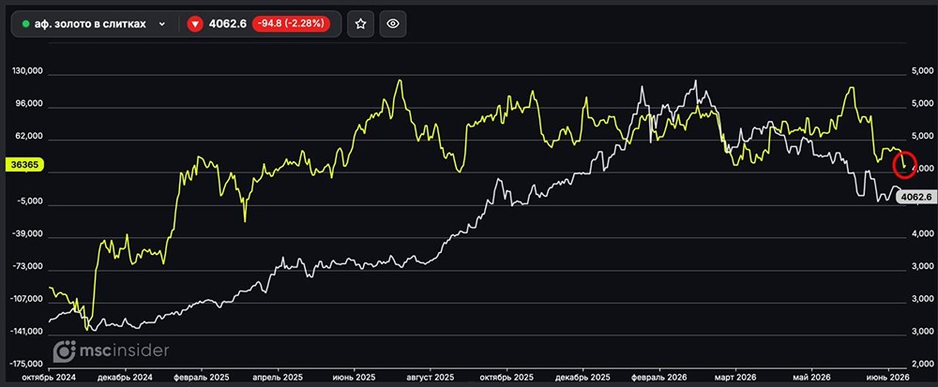Click the red -94.8 (-2.28%) change badge
This screenshot has width=938, height=387.
(x=292, y=24)
